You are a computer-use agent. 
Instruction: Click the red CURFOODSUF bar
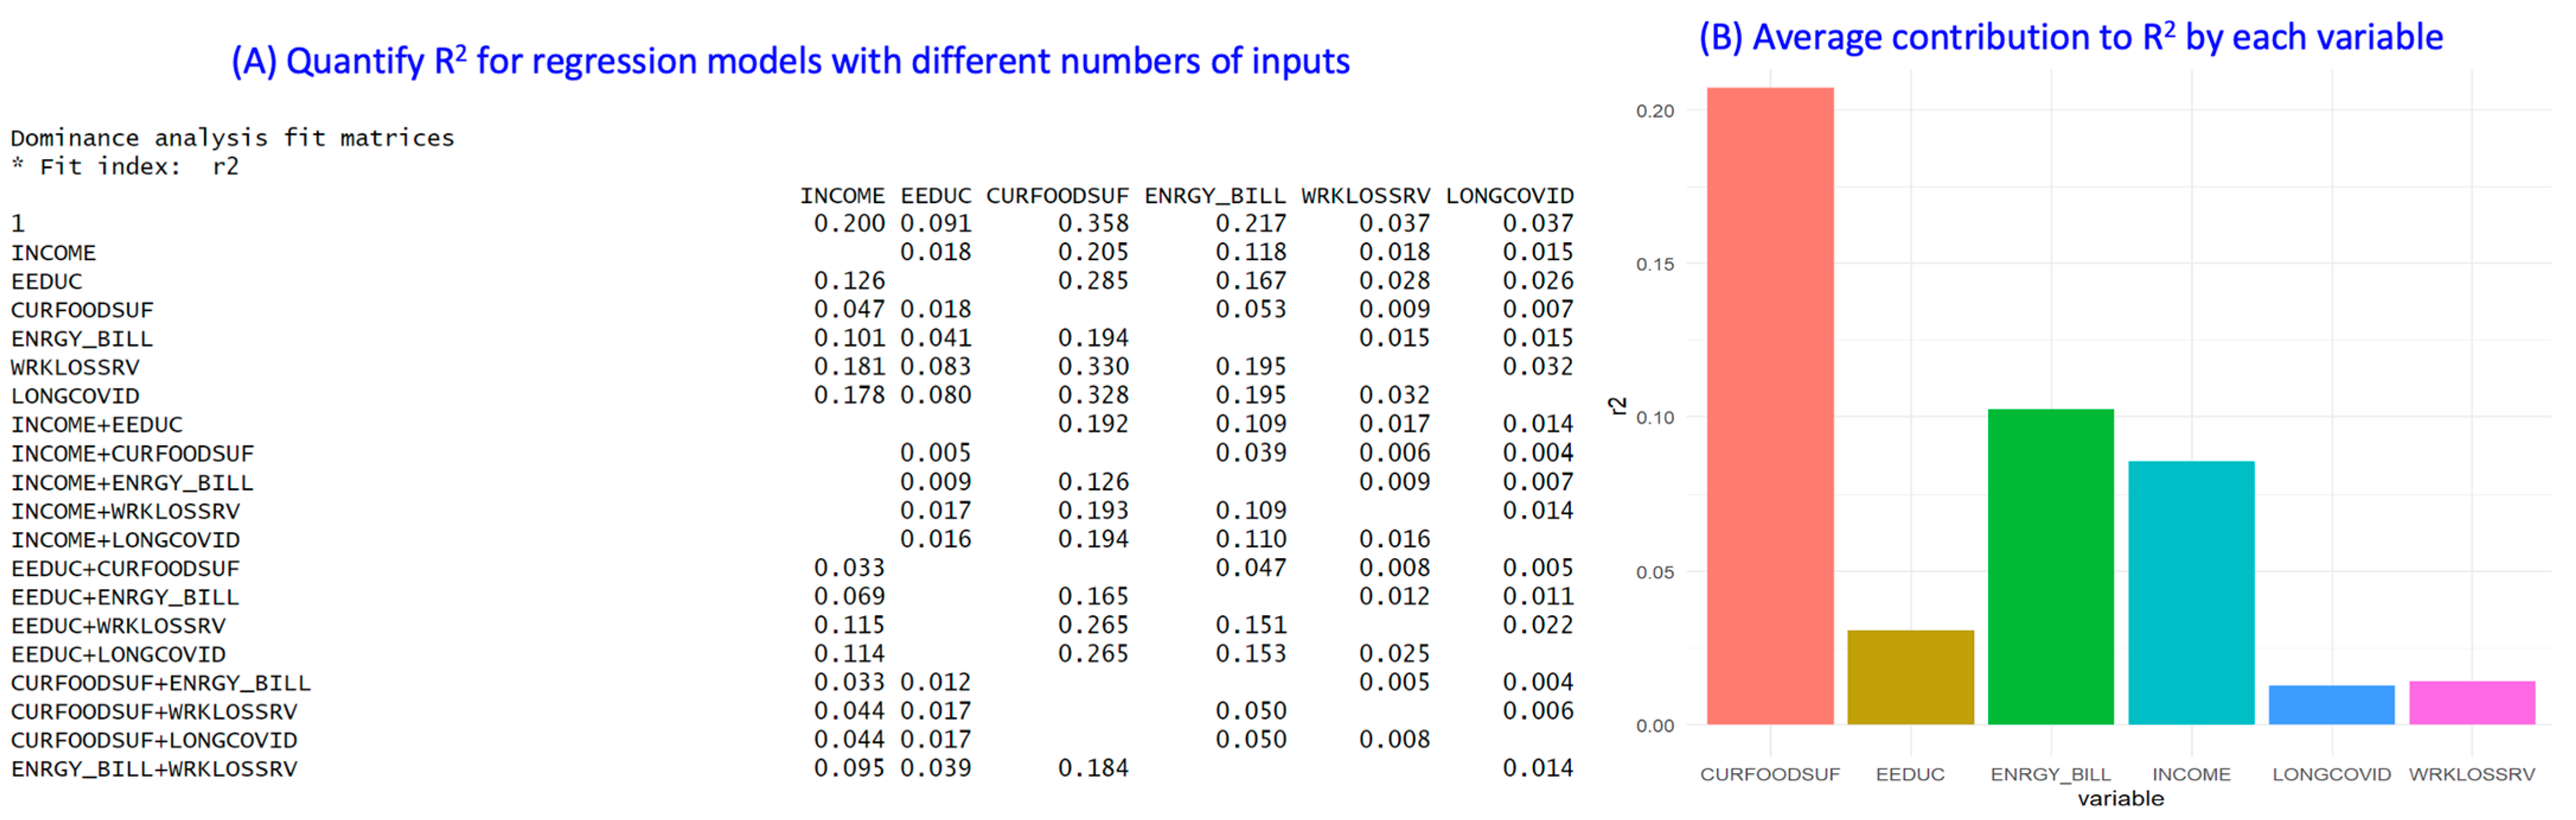pyautogui.click(x=1769, y=405)
